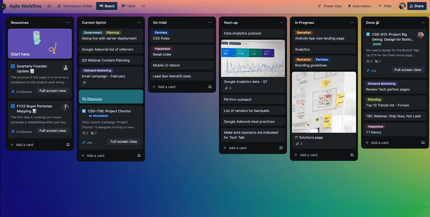This screenshot has width=430, height=217.
Task: Click description icon on Email campaign card
Action: tap(84, 83)
